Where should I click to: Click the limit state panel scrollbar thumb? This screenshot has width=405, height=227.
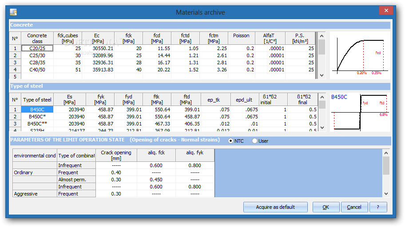(386, 166)
